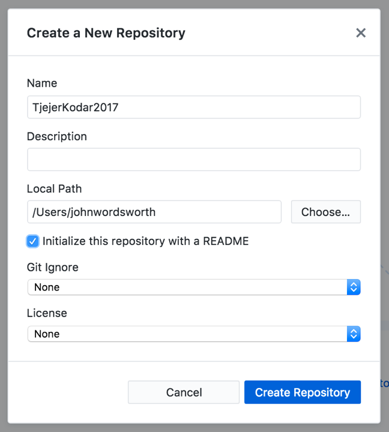Click the 'Create a New Repository' dialog title
Image resolution: width=389 pixels, height=432 pixels.
tap(106, 33)
